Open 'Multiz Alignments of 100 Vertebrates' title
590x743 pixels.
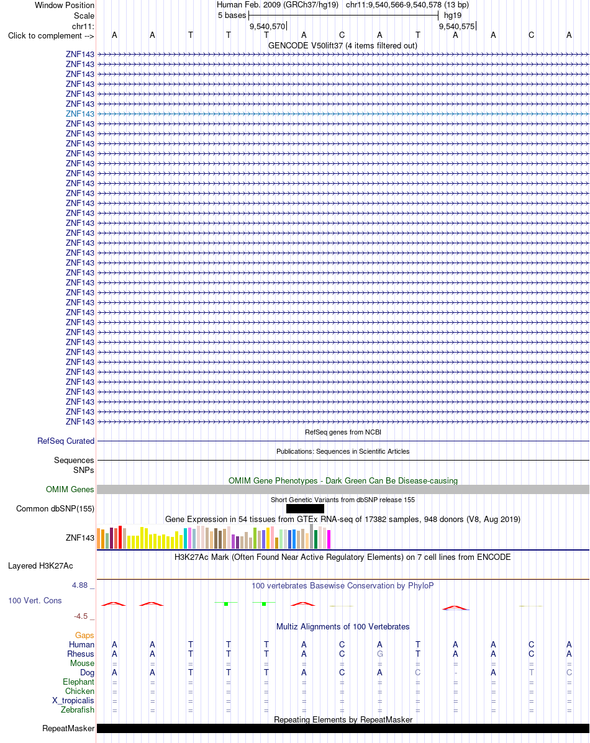pos(343,627)
